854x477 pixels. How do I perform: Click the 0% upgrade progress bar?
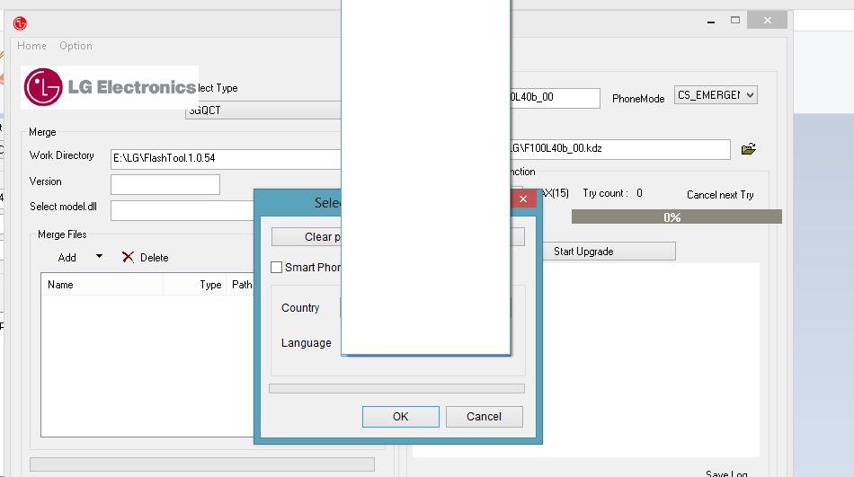[x=676, y=216]
